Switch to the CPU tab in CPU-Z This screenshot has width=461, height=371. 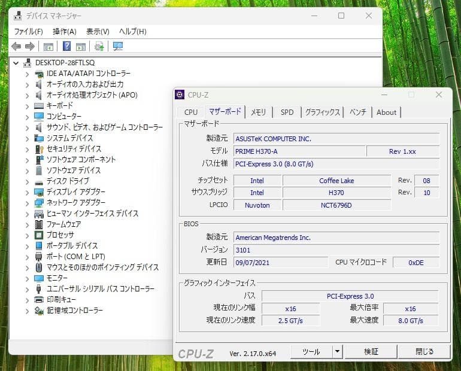191,112
